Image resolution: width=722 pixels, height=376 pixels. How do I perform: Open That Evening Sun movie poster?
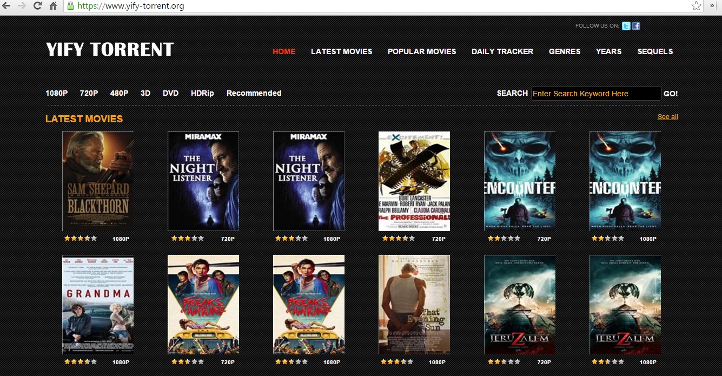[x=414, y=305]
